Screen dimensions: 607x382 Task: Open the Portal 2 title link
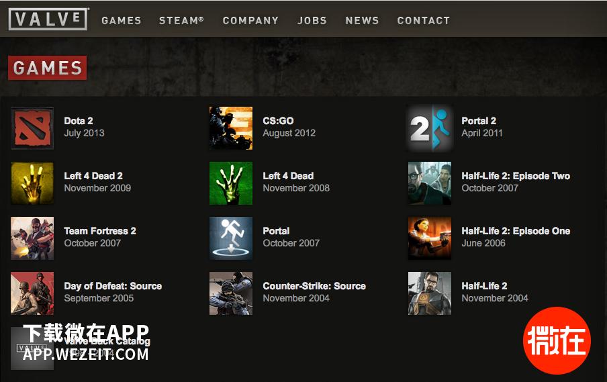coord(479,121)
